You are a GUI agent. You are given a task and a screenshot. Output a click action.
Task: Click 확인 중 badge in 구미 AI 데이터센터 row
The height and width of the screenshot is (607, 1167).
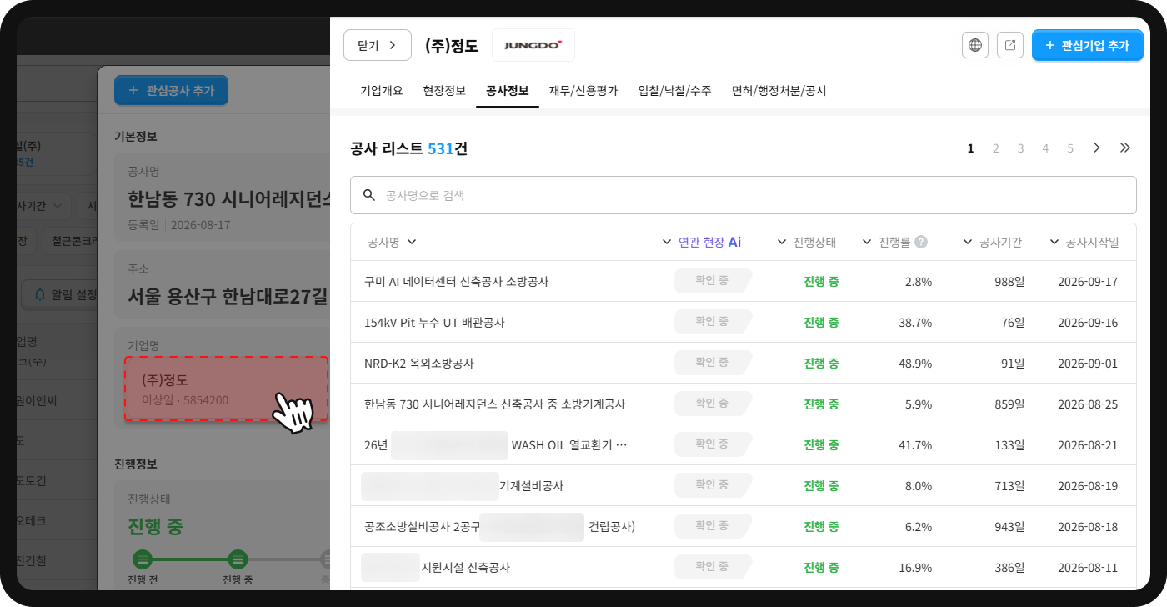pyautogui.click(x=713, y=280)
